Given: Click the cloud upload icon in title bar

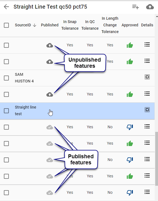Looking at the screenshot, I should tap(150, 7).
